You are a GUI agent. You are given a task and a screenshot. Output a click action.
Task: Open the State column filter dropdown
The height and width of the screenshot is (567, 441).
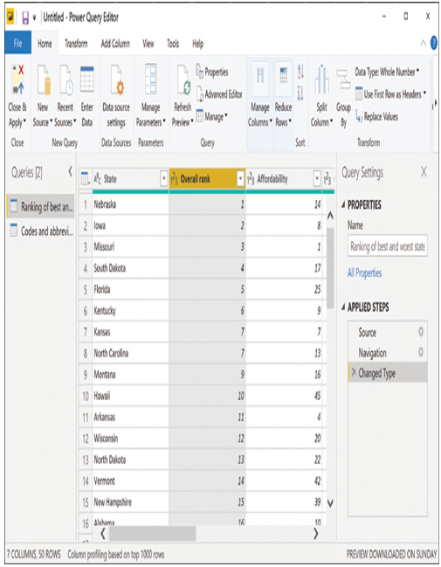pos(164,178)
